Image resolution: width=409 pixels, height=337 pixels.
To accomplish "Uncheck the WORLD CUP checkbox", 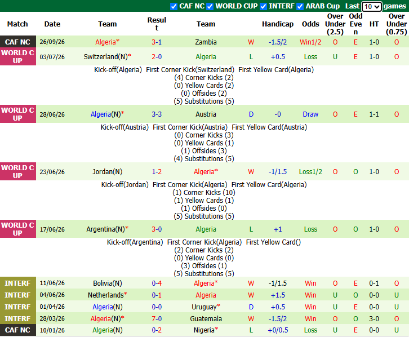I will 210,6.
